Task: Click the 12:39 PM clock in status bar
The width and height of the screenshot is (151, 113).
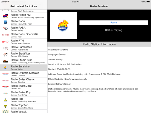Action: click(75, 2)
